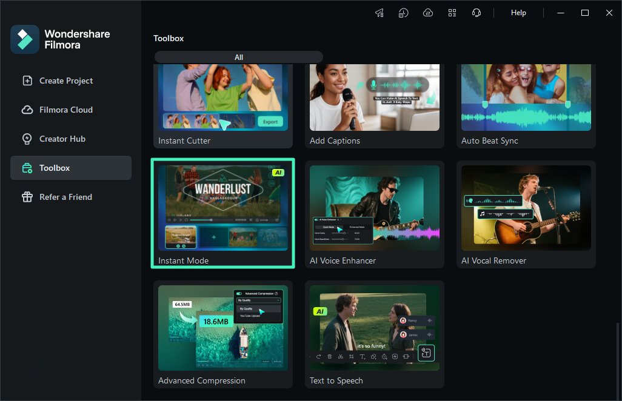Select the All tab in Toolbox
The width and height of the screenshot is (622, 401).
click(238, 57)
